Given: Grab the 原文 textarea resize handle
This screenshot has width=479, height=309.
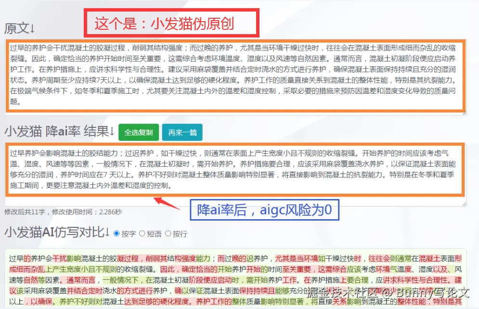Looking at the screenshot, I should 465,113.
